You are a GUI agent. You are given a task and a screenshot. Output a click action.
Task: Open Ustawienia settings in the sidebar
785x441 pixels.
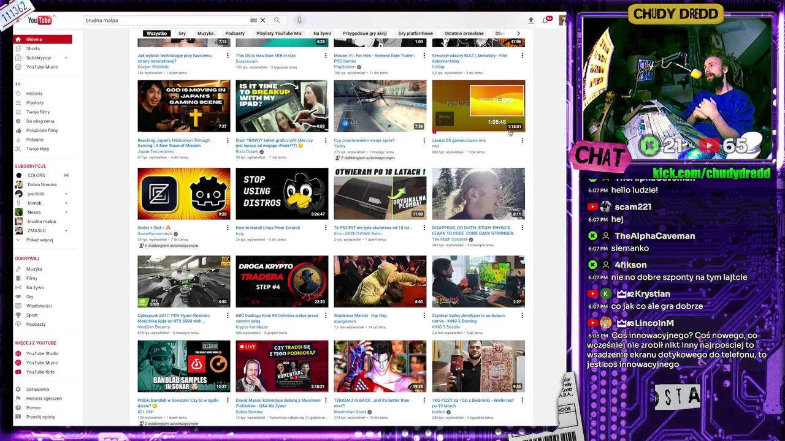(x=42, y=389)
